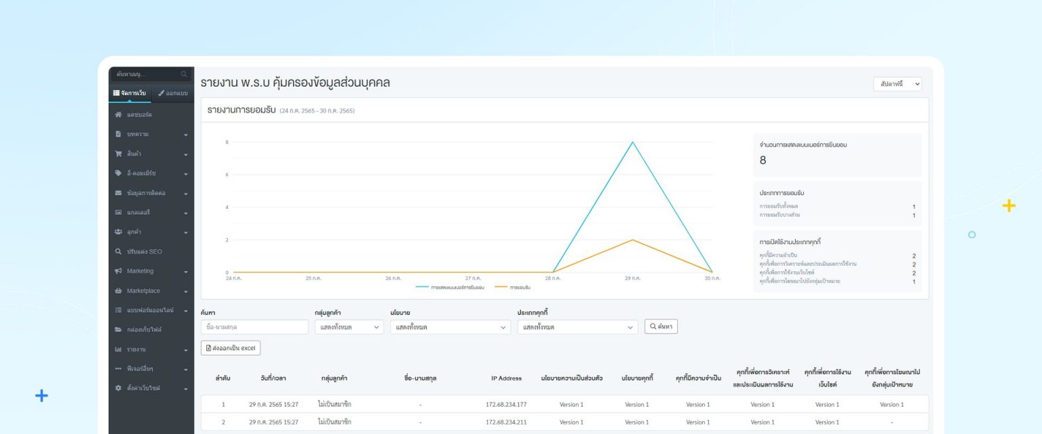The width and height of the screenshot is (1042, 434).
Task: Click the shopping cart icon for สินค้า
Action: coord(118,154)
